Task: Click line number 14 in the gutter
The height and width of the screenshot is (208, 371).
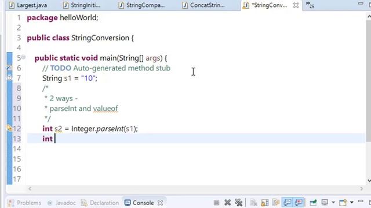Action: (x=17, y=149)
